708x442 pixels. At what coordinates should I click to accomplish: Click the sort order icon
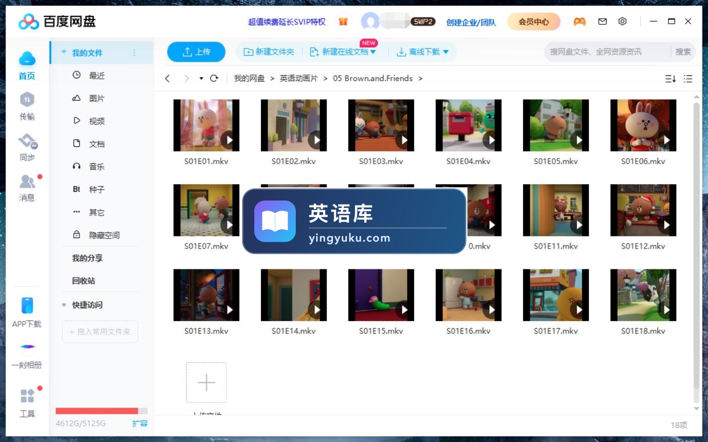(670, 78)
